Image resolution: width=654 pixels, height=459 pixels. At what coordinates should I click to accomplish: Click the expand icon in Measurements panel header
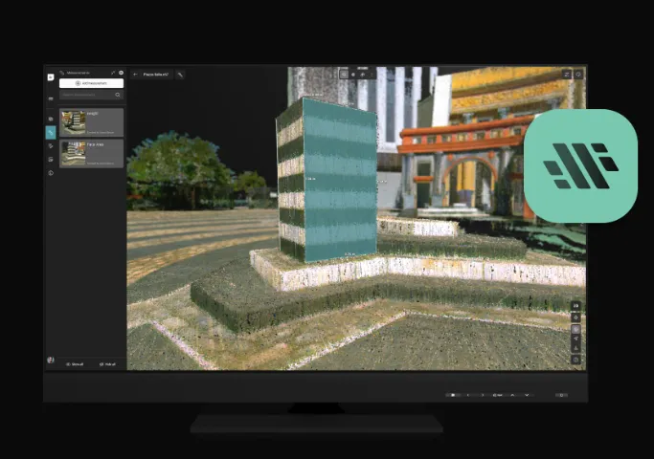(x=112, y=73)
